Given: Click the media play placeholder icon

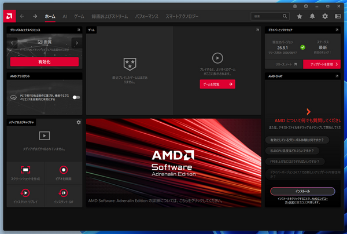Looking at the screenshot, I should 45,136.
